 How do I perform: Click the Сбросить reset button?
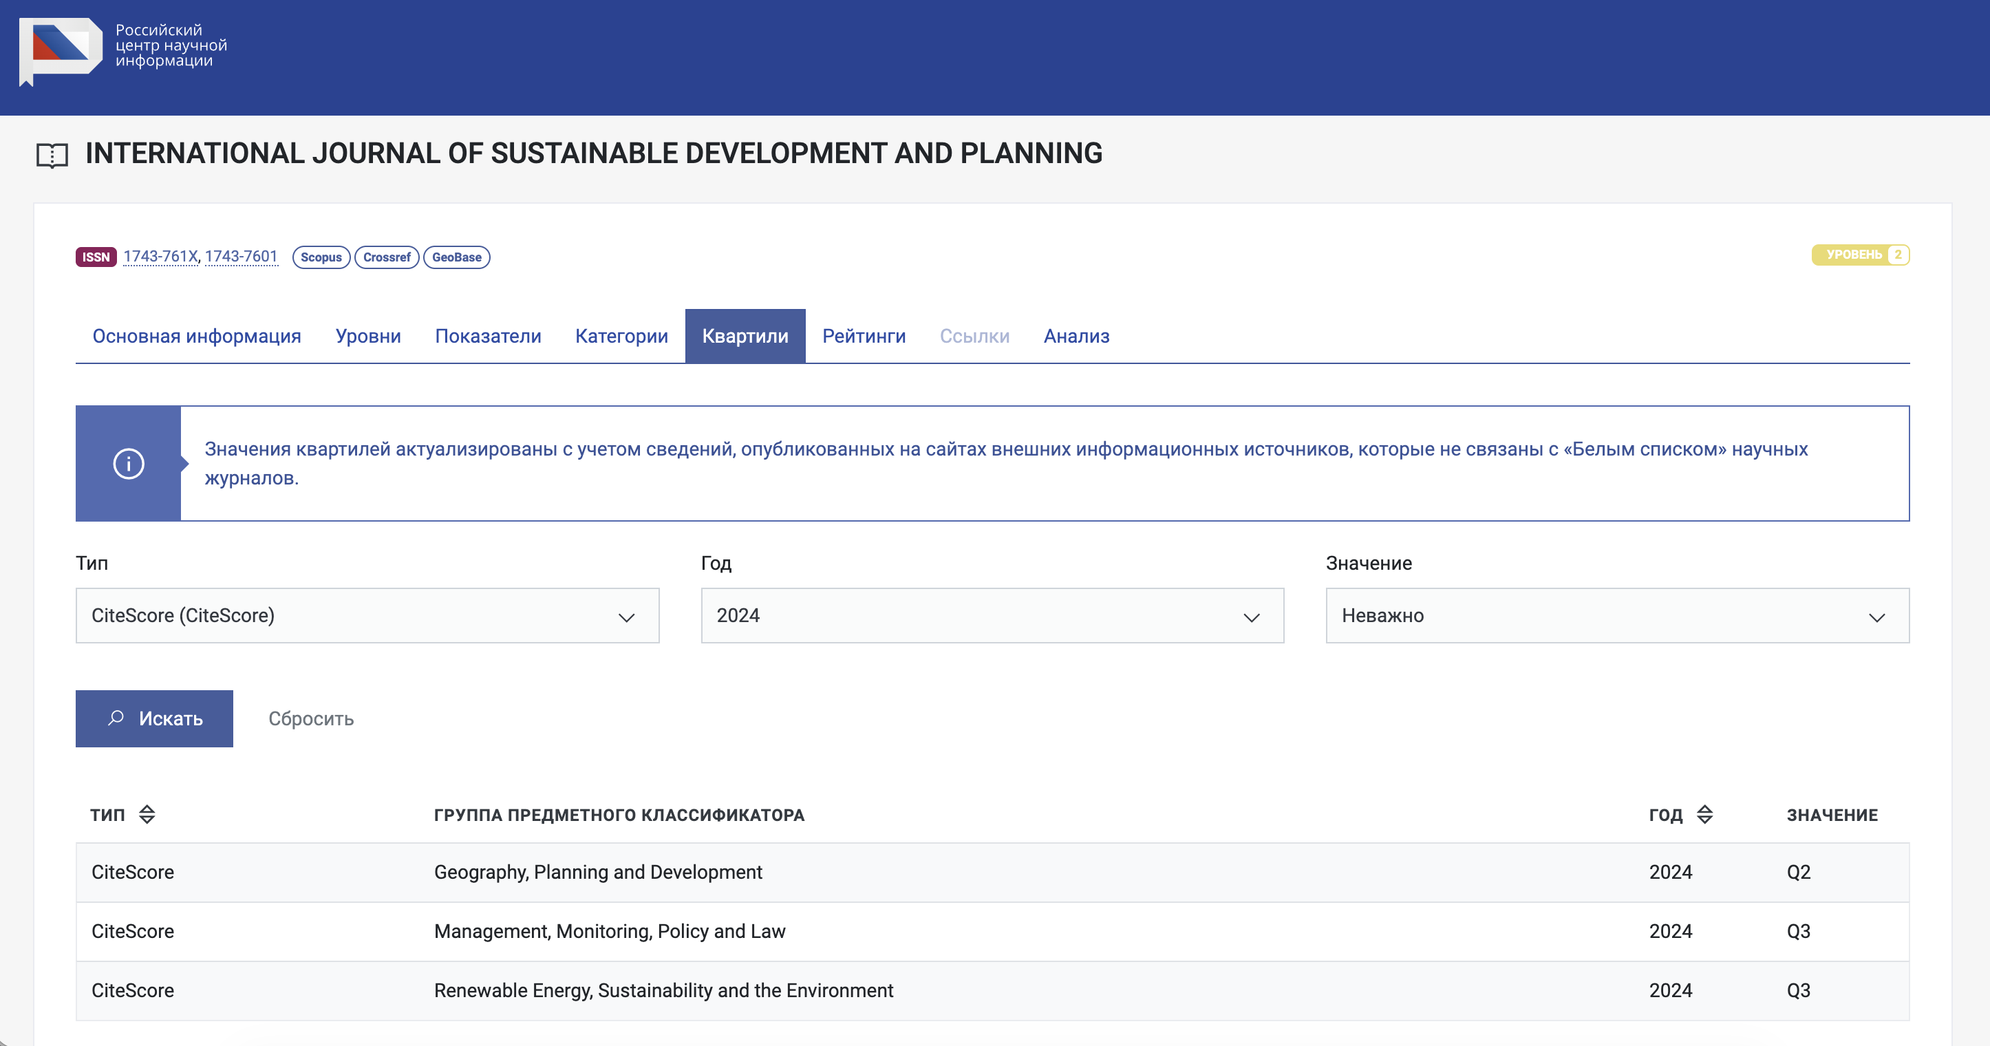(x=310, y=718)
